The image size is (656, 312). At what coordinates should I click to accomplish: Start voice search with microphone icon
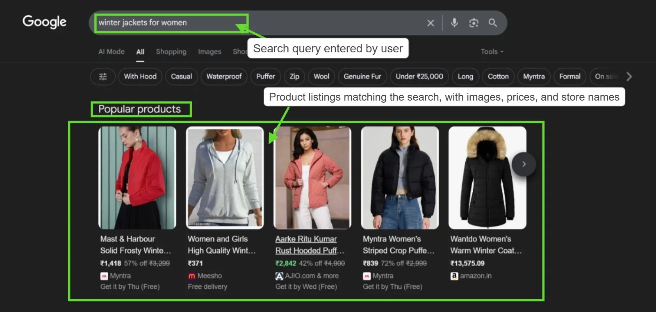coord(454,23)
